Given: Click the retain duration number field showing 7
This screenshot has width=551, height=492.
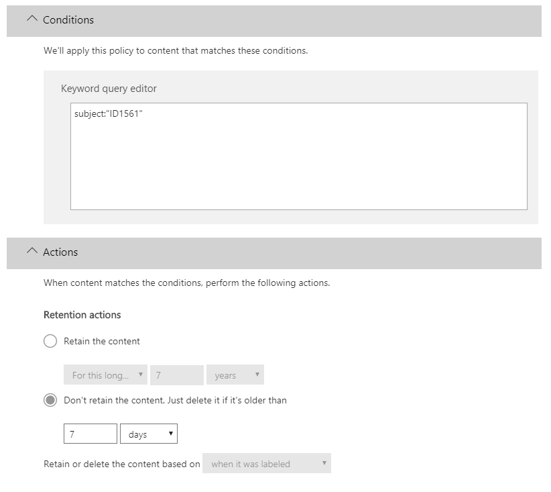Looking at the screenshot, I should tap(177, 375).
